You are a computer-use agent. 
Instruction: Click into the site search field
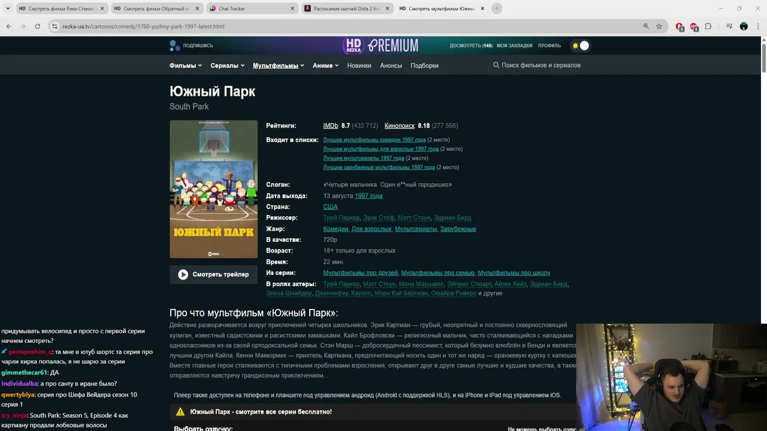(x=540, y=65)
